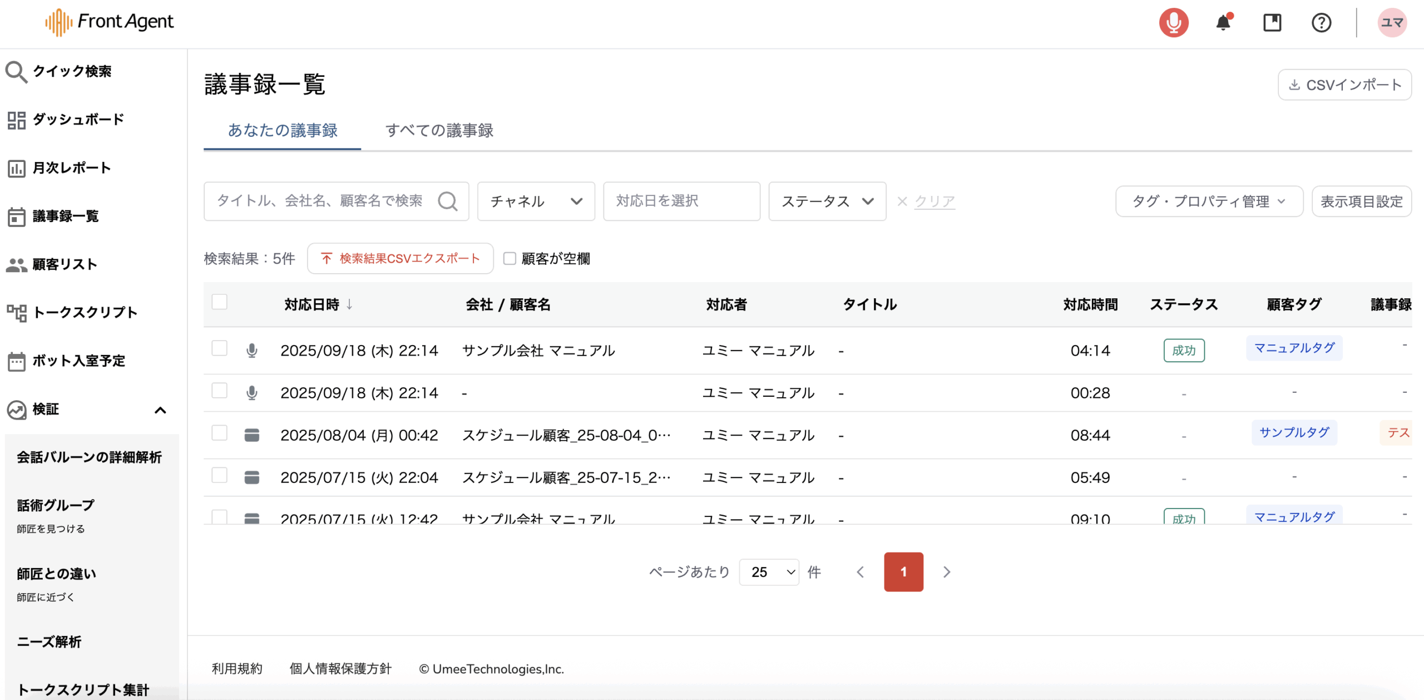Viewport: 1424px width, 700px height.
Task: Click the ダッシュボード sidebar icon
Action: [16, 120]
